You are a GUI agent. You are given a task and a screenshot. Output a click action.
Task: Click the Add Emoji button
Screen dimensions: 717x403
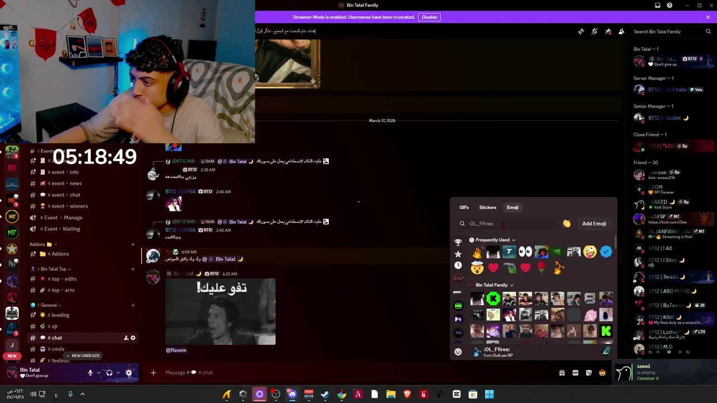(x=594, y=223)
